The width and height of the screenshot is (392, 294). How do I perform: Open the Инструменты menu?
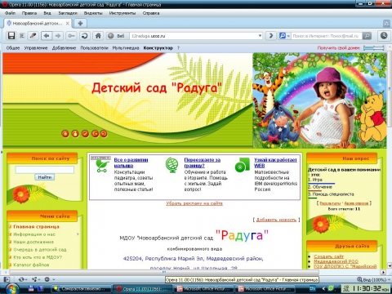(x=122, y=13)
